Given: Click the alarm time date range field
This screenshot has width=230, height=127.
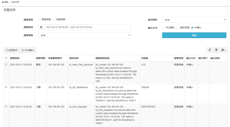Looking at the screenshot, I should pyautogui.click(x=88, y=27).
